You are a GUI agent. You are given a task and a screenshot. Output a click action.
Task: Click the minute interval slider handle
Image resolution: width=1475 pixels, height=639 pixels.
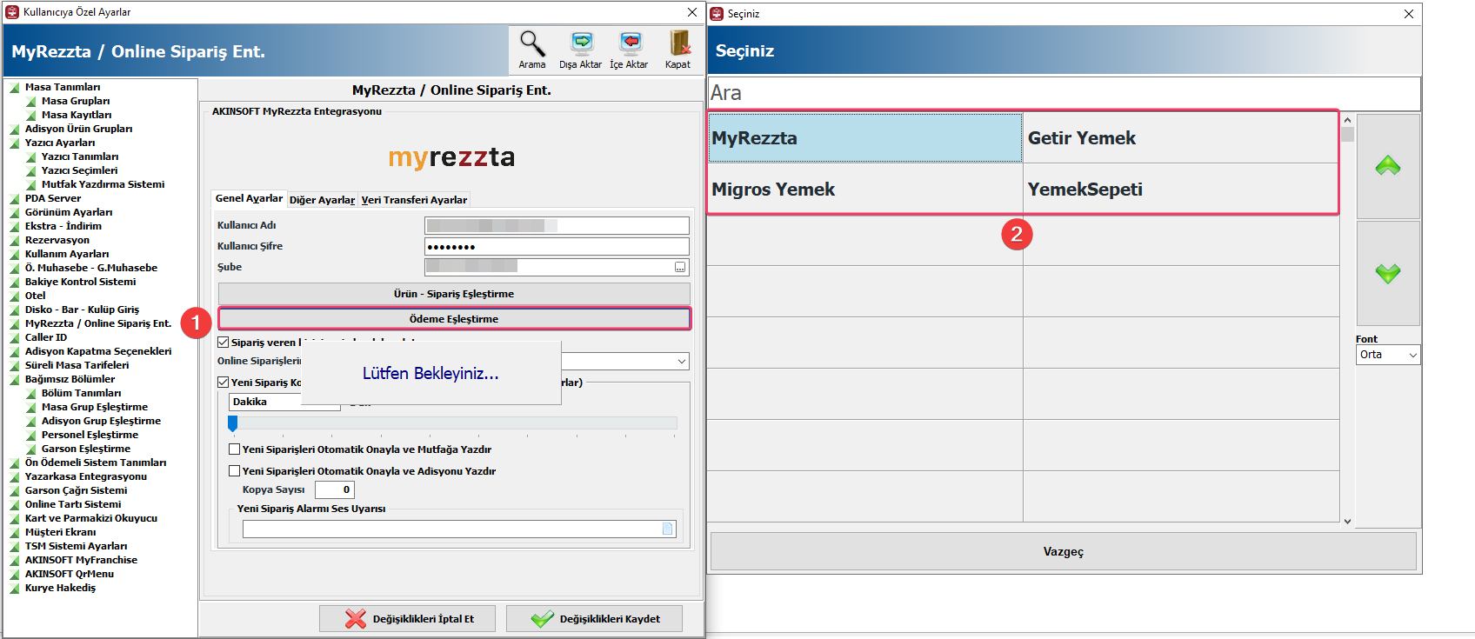[232, 423]
